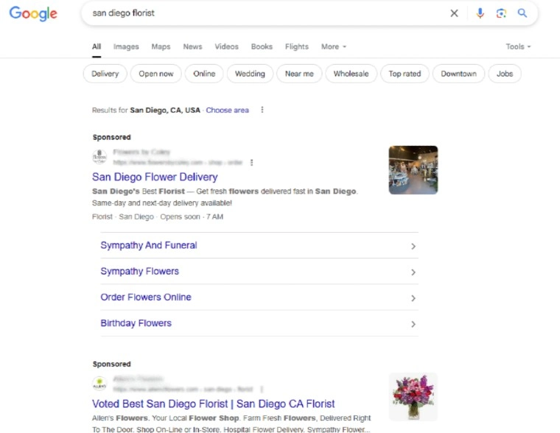560x433 pixels.
Task: Expand Sympathy And Funeral chevron
Action: [x=413, y=246]
